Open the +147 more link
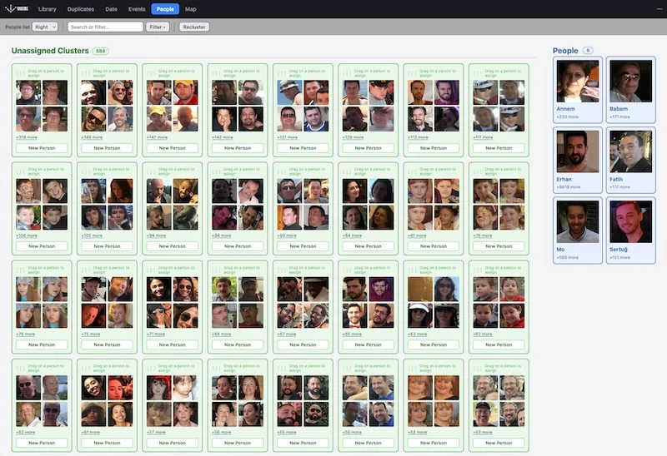The image size is (667, 456). 157,137
